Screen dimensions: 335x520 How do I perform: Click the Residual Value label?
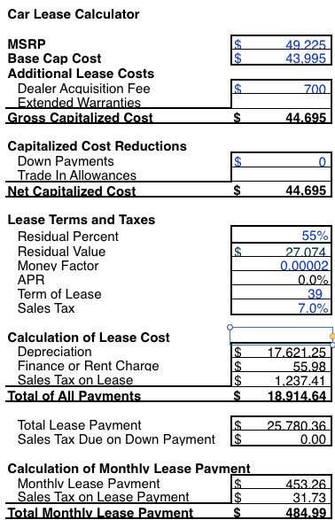pos(61,251)
